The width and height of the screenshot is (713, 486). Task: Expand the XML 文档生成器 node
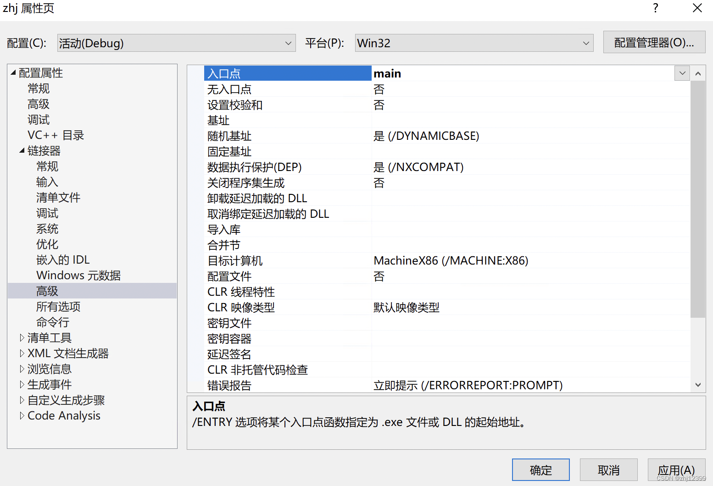click(22, 353)
